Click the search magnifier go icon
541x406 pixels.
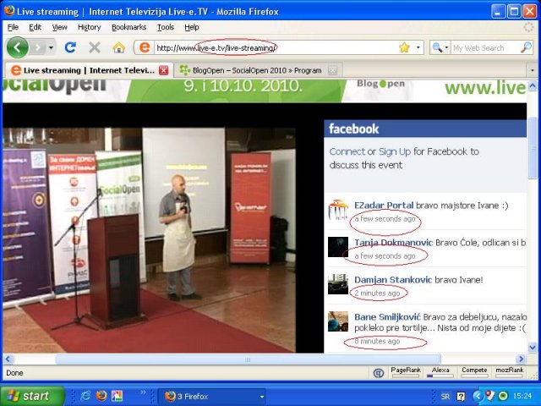pyautogui.click(x=526, y=47)
